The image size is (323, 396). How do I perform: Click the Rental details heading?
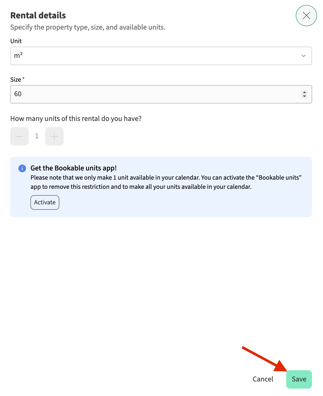click(x=38, y=16)
